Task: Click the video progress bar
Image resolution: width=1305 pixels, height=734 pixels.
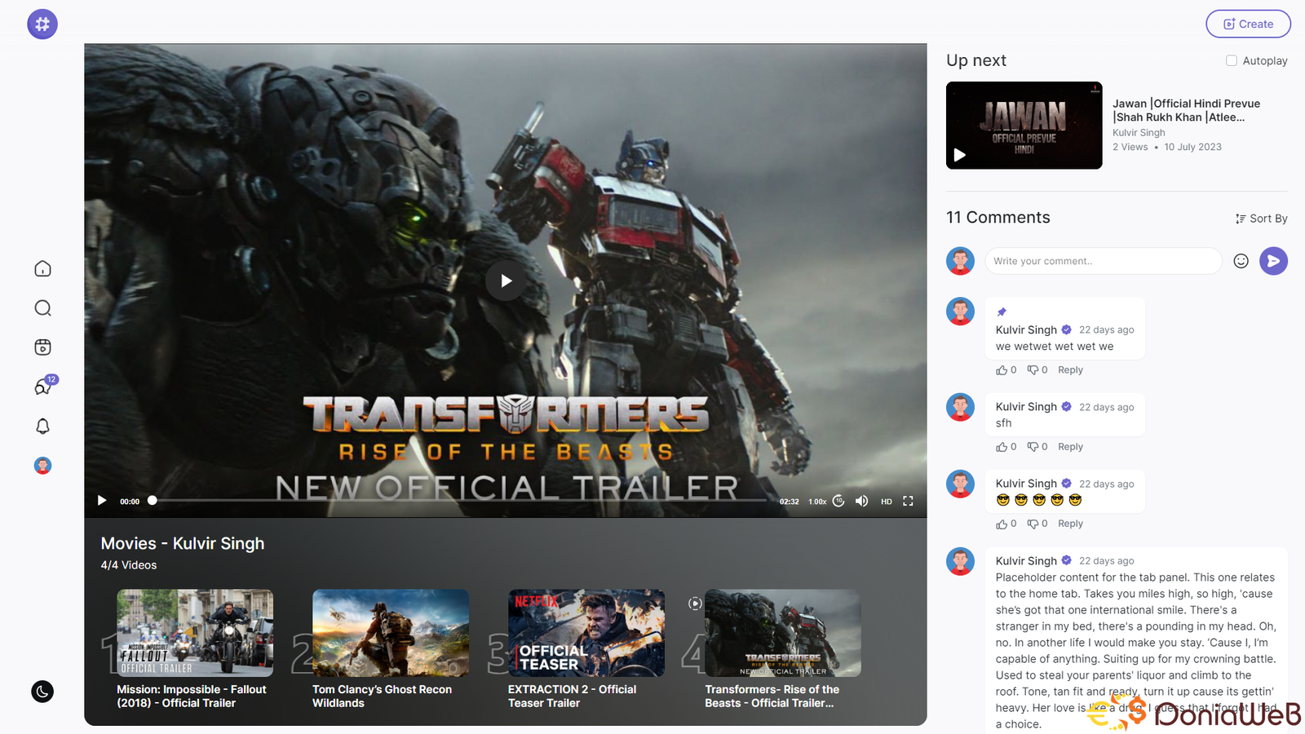Action: pos(457,501)
